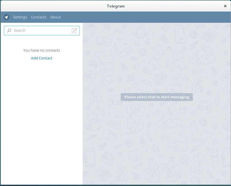Open the About menu
The width and height of the screenshot is (231, 186).
(55, 17)
